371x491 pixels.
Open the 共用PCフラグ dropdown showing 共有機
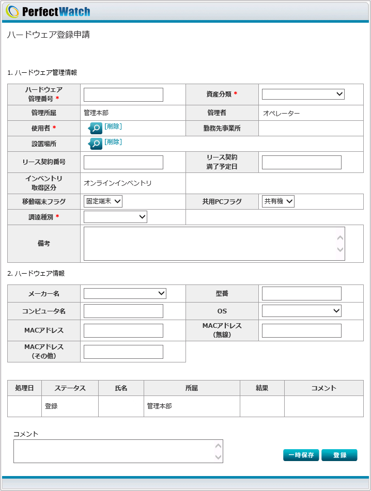click(x=278, y=201)
